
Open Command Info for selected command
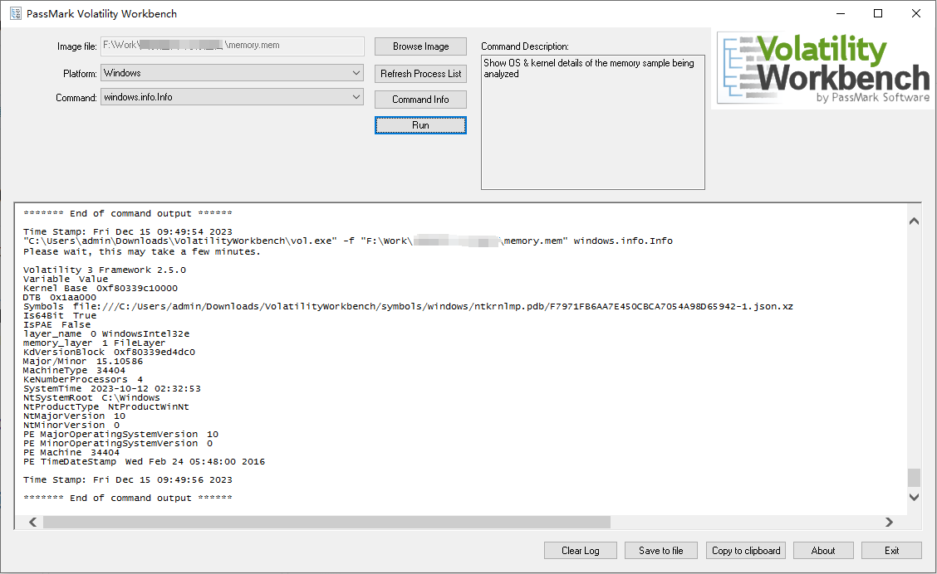[420, 100]
